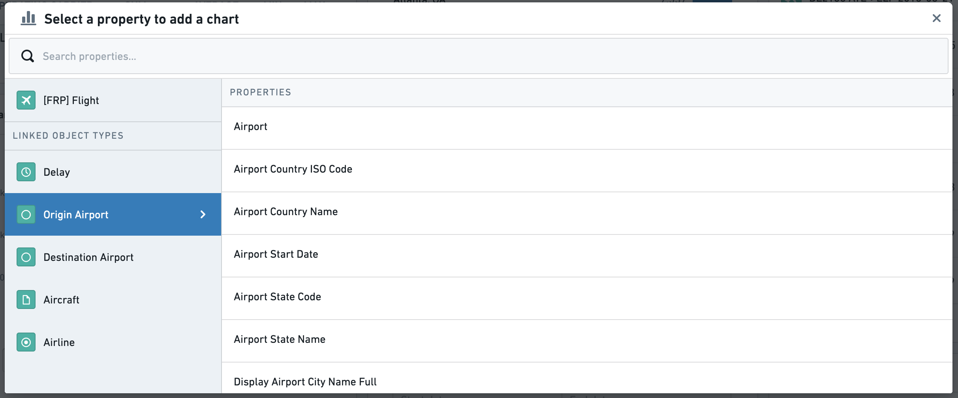Image resolution: width=958 pixels, height=398 pixels.
Task: Click the [FRP] Flight airplane icon
Action: 26,100
